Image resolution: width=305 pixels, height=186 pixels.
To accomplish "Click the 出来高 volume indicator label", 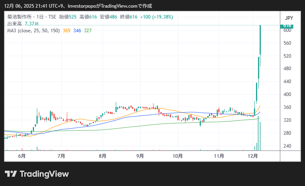I will pyautogui.click(x=15, y=24).
